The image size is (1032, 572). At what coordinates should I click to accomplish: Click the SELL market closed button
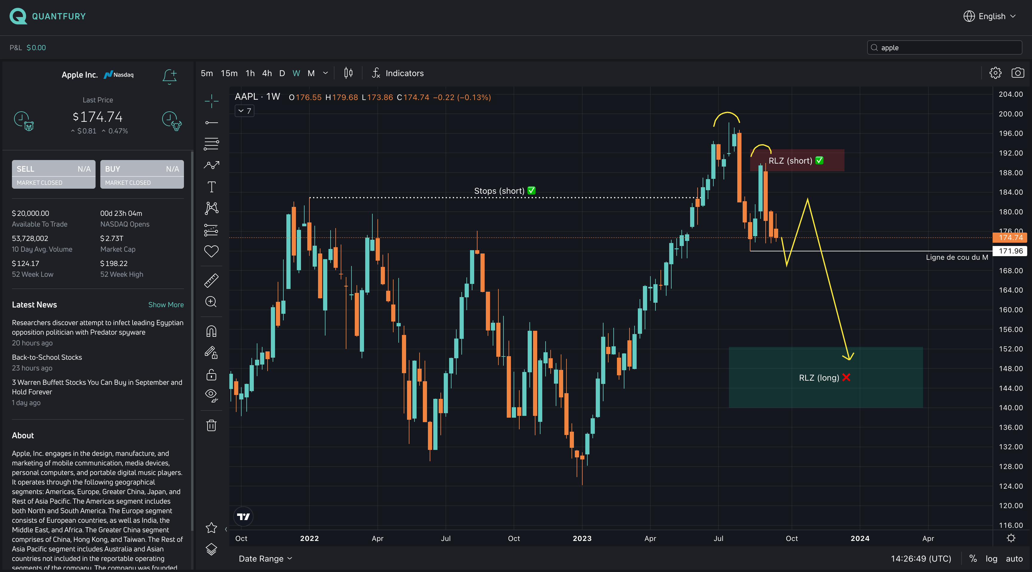(54, 174)
